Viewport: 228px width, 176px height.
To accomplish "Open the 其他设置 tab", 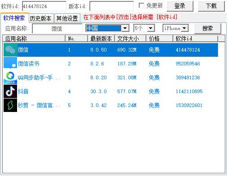I will [67, 18].
